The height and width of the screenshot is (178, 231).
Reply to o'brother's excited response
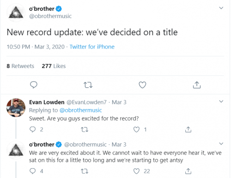click(x=32, y=171)
